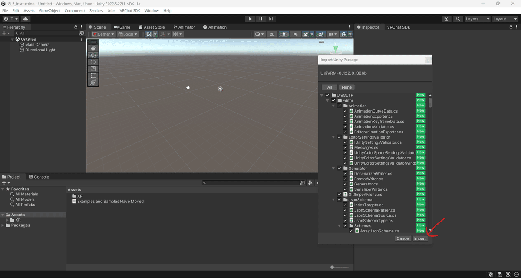The image size is (521, 278).
Task: Switch to the Animator tab
Action: (x=184, y=27)
